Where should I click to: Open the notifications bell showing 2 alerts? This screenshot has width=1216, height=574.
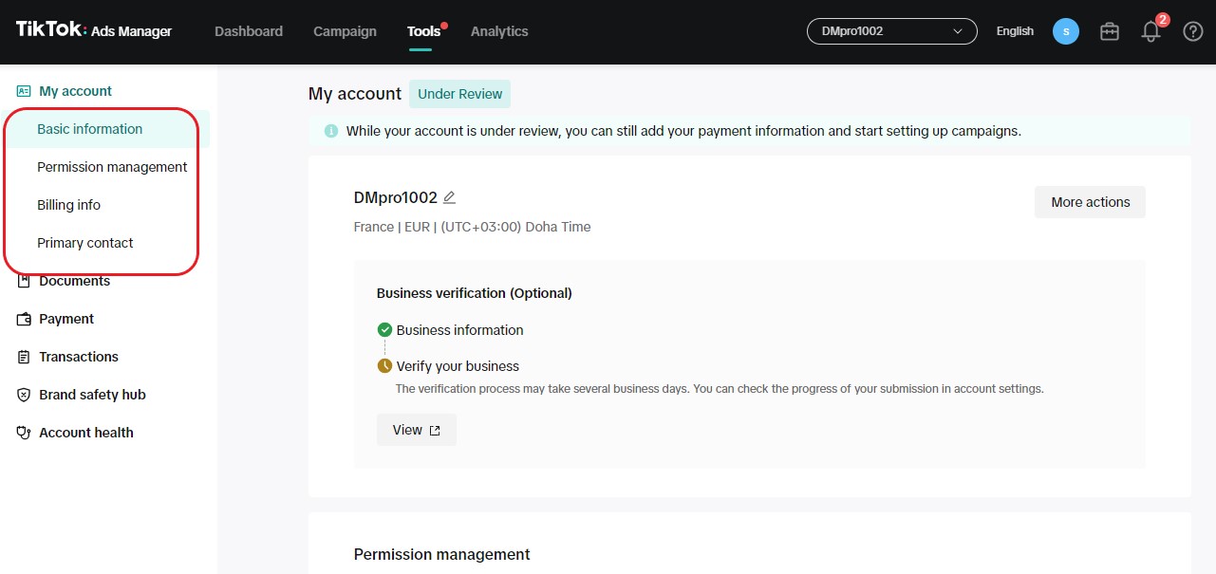[1150, 31]
